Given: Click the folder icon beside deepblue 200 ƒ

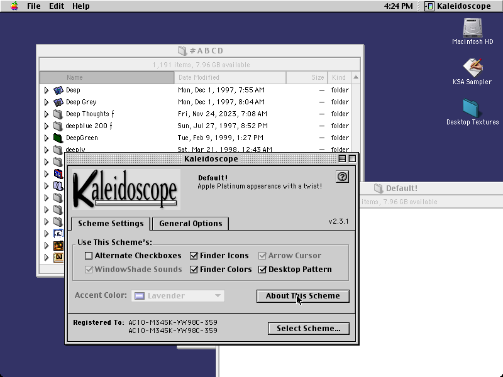Looking at the screenshot, I should [x=58, y=126].
